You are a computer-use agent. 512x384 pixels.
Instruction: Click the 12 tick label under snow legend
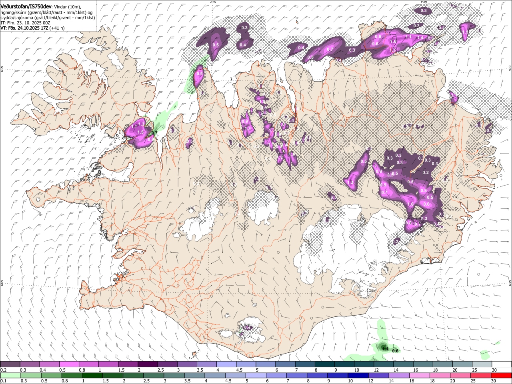click(x=376, y=370)
